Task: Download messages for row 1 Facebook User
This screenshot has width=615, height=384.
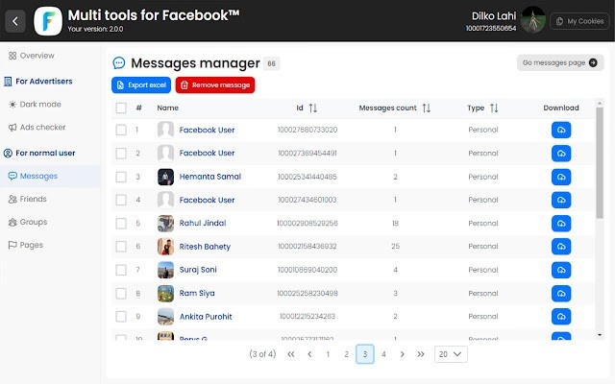Action: pos(561,131)
